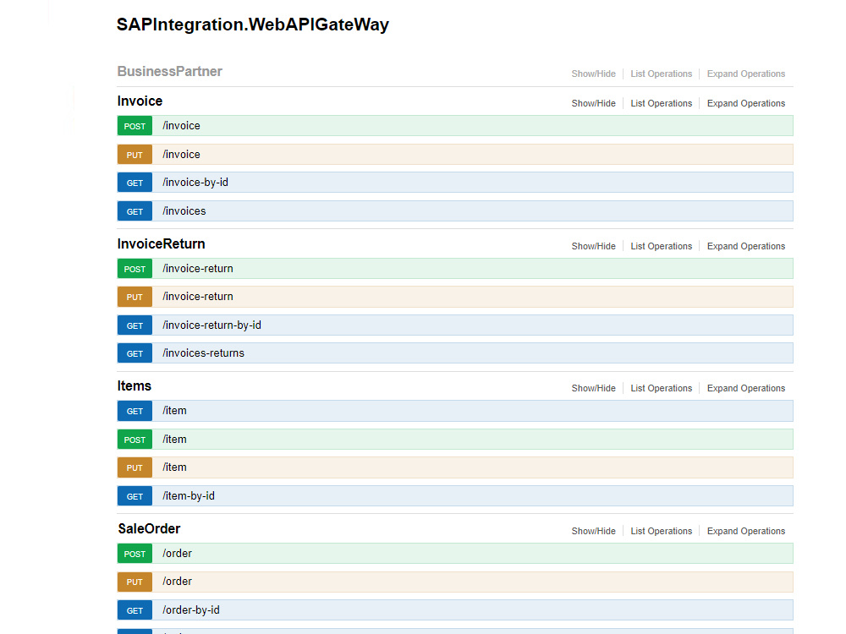Click Expand Operations for Items
Viewport: 846px width, 634px height.
tap(745, 388)
